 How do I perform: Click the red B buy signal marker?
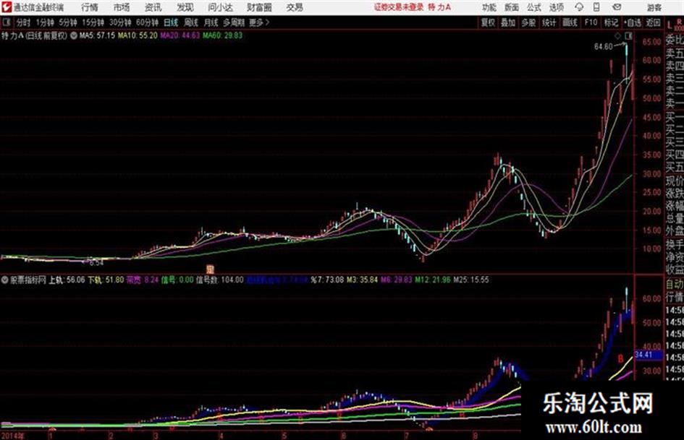click(620, 359)
